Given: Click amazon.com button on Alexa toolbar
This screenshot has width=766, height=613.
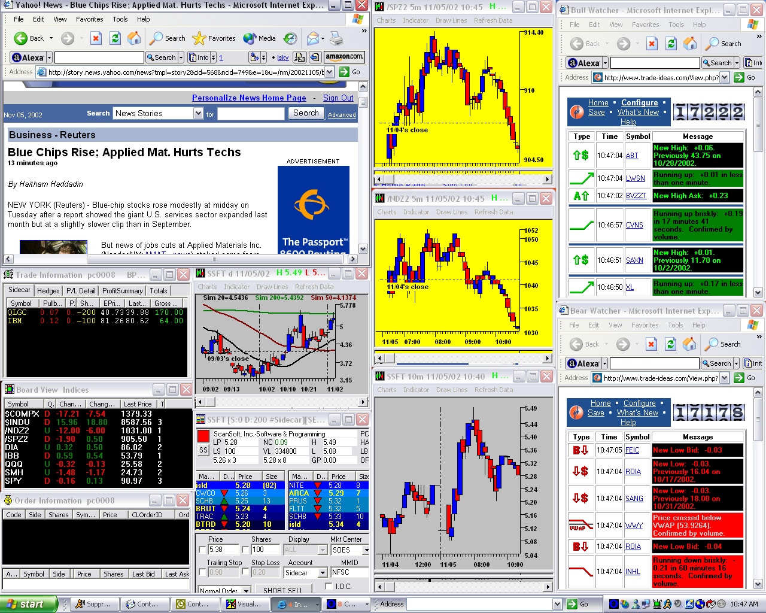Looking at the screenshot, I should (344, 57).
